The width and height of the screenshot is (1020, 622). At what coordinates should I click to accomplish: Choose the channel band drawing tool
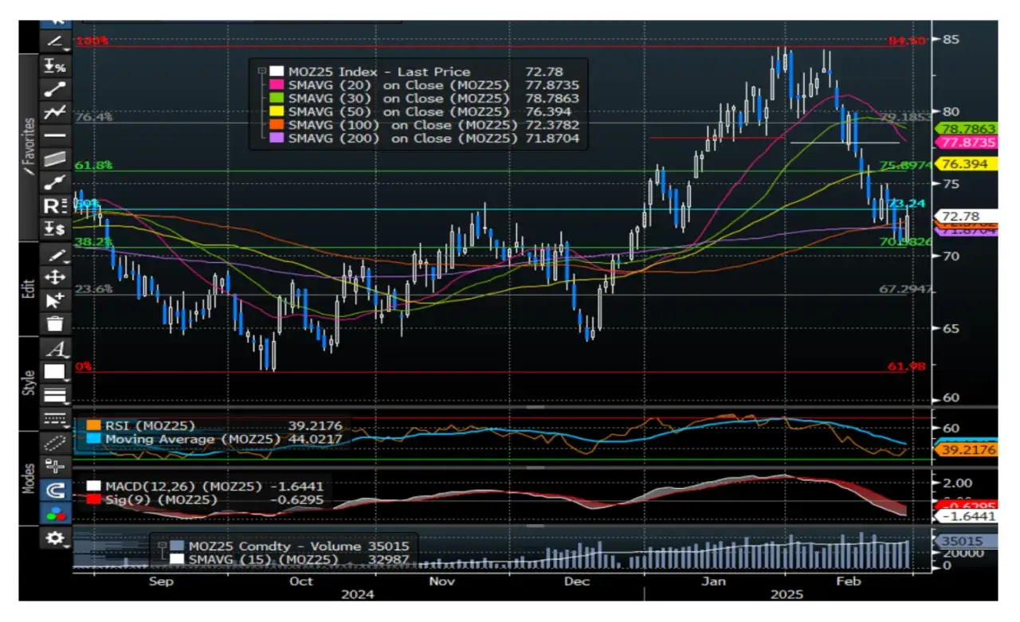[55, 158]
